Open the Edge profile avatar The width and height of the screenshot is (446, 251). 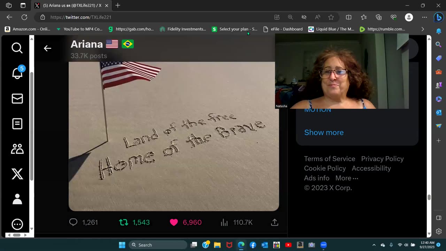(x=409, y=17)
